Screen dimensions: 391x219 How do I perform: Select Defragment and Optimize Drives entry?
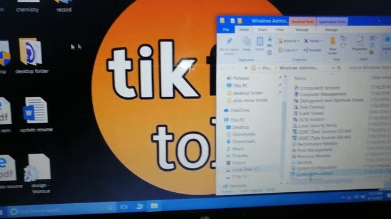point(329,100)
